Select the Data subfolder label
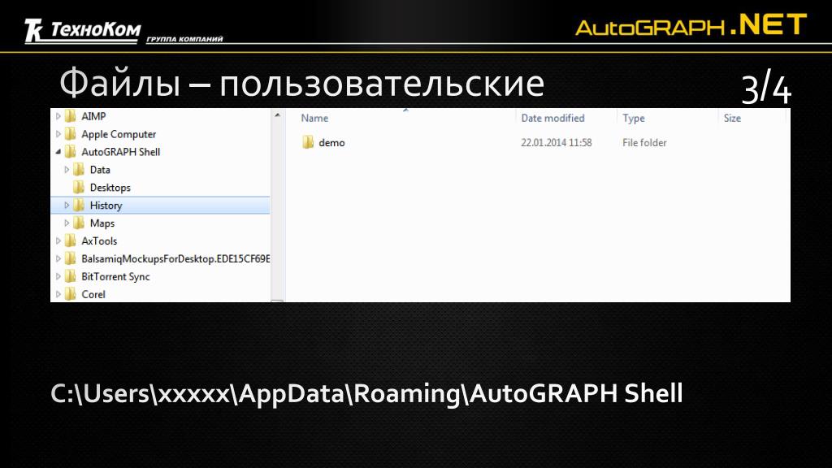 point(100,170)
